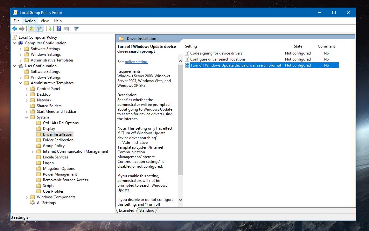Select Driver Installation in the tree
369x231 pixels.
pyautogui.click(x=58, y=134)
